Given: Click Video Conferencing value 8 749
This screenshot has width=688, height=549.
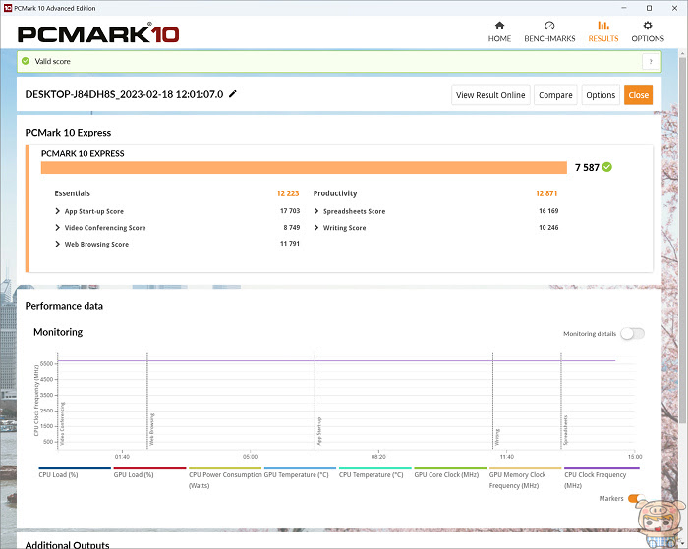Looking at the screenshot, I should click(x=292, y=227).
